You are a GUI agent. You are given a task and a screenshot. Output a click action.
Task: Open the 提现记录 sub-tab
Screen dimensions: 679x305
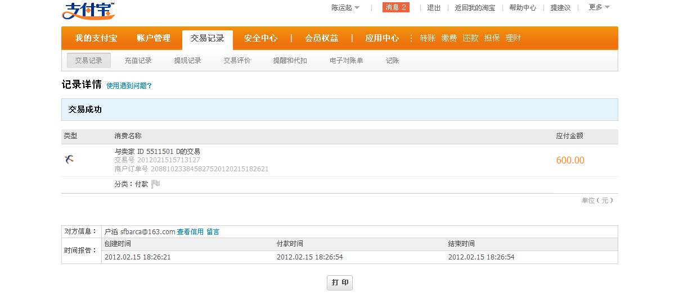(187, 61)
